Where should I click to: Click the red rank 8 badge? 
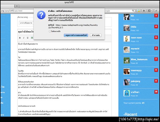click(156, 70)
